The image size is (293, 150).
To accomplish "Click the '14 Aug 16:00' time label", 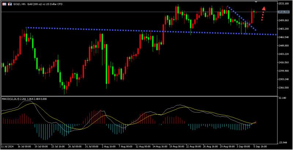I will 160,146.
